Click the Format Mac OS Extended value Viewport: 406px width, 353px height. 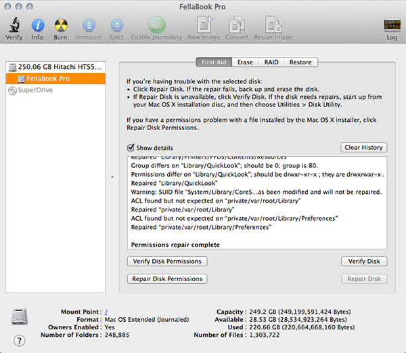(x=147, y=320)
